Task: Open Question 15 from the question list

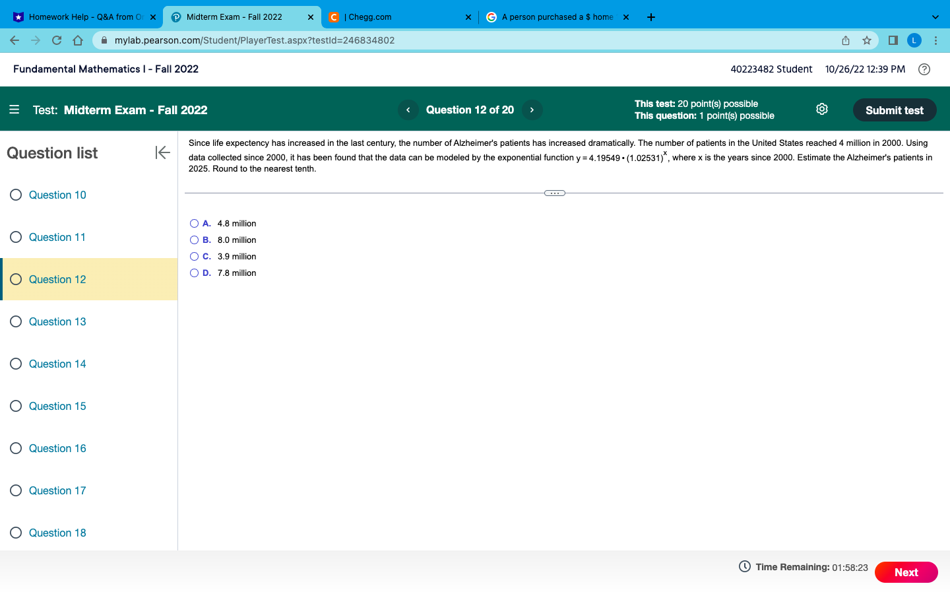Action: click(x=57, y=406)
